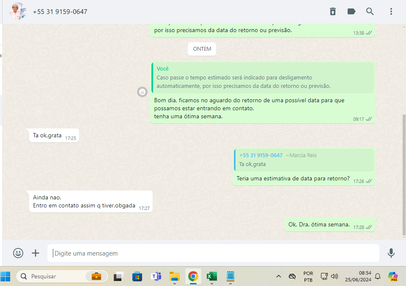Open File Explorer from taskbar
This screenshot has width=406, height=286.
click(x=175, y=276)
